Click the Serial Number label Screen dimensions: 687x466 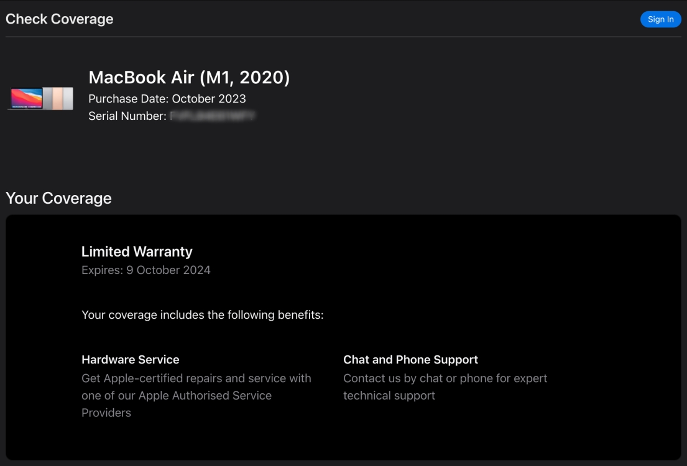[x=127, y=116]
